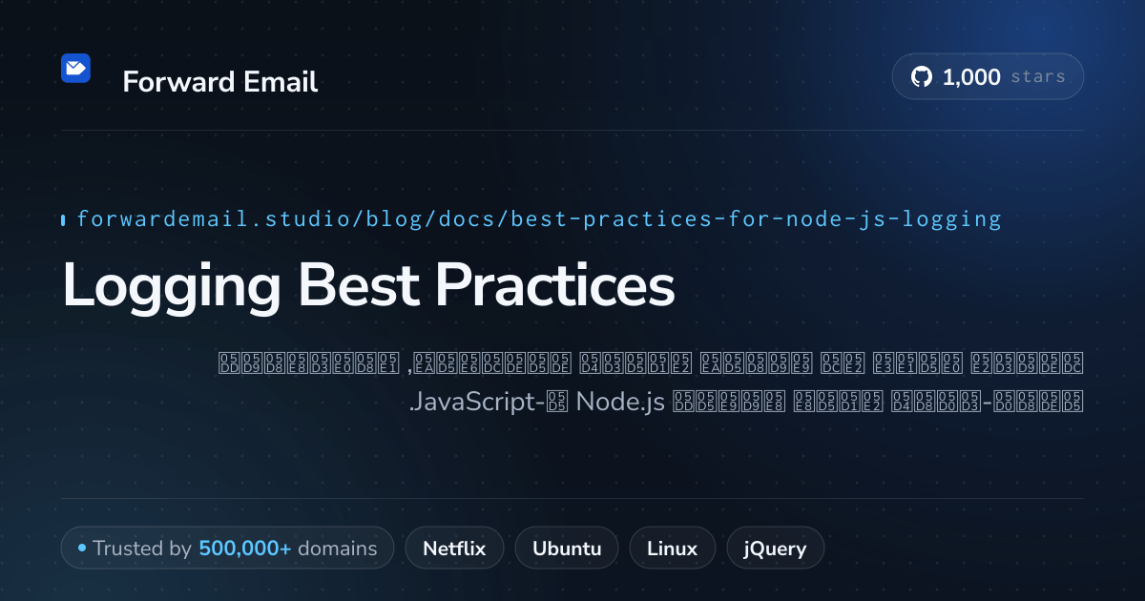Image resolution: width=1145 pixels, height=601 pixels.
Task: Click the Forward Email envelope logo icon
Action: point(75,68)
